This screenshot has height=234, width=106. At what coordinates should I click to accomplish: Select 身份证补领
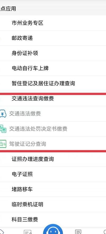click(x=53, y=53)
